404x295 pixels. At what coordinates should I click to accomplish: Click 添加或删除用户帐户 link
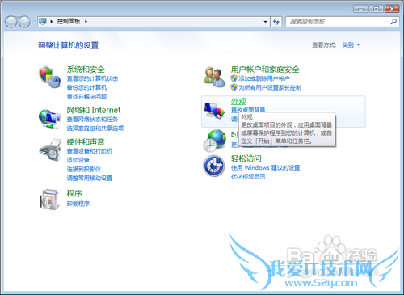click(x=264, y=78)
